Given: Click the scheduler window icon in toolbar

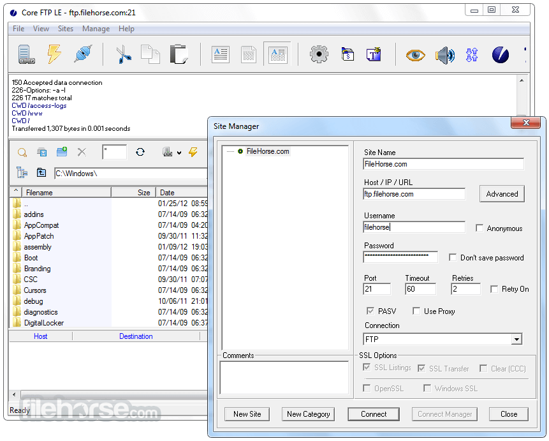Looking at the screenshot, I should click(x=348, y=54).
